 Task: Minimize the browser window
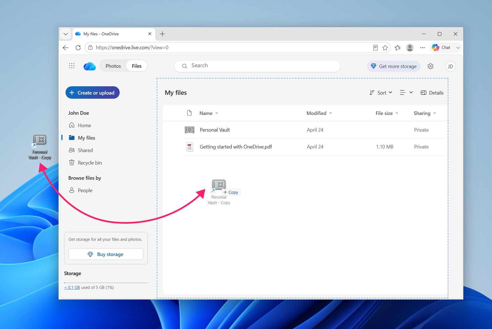(424, 34)
